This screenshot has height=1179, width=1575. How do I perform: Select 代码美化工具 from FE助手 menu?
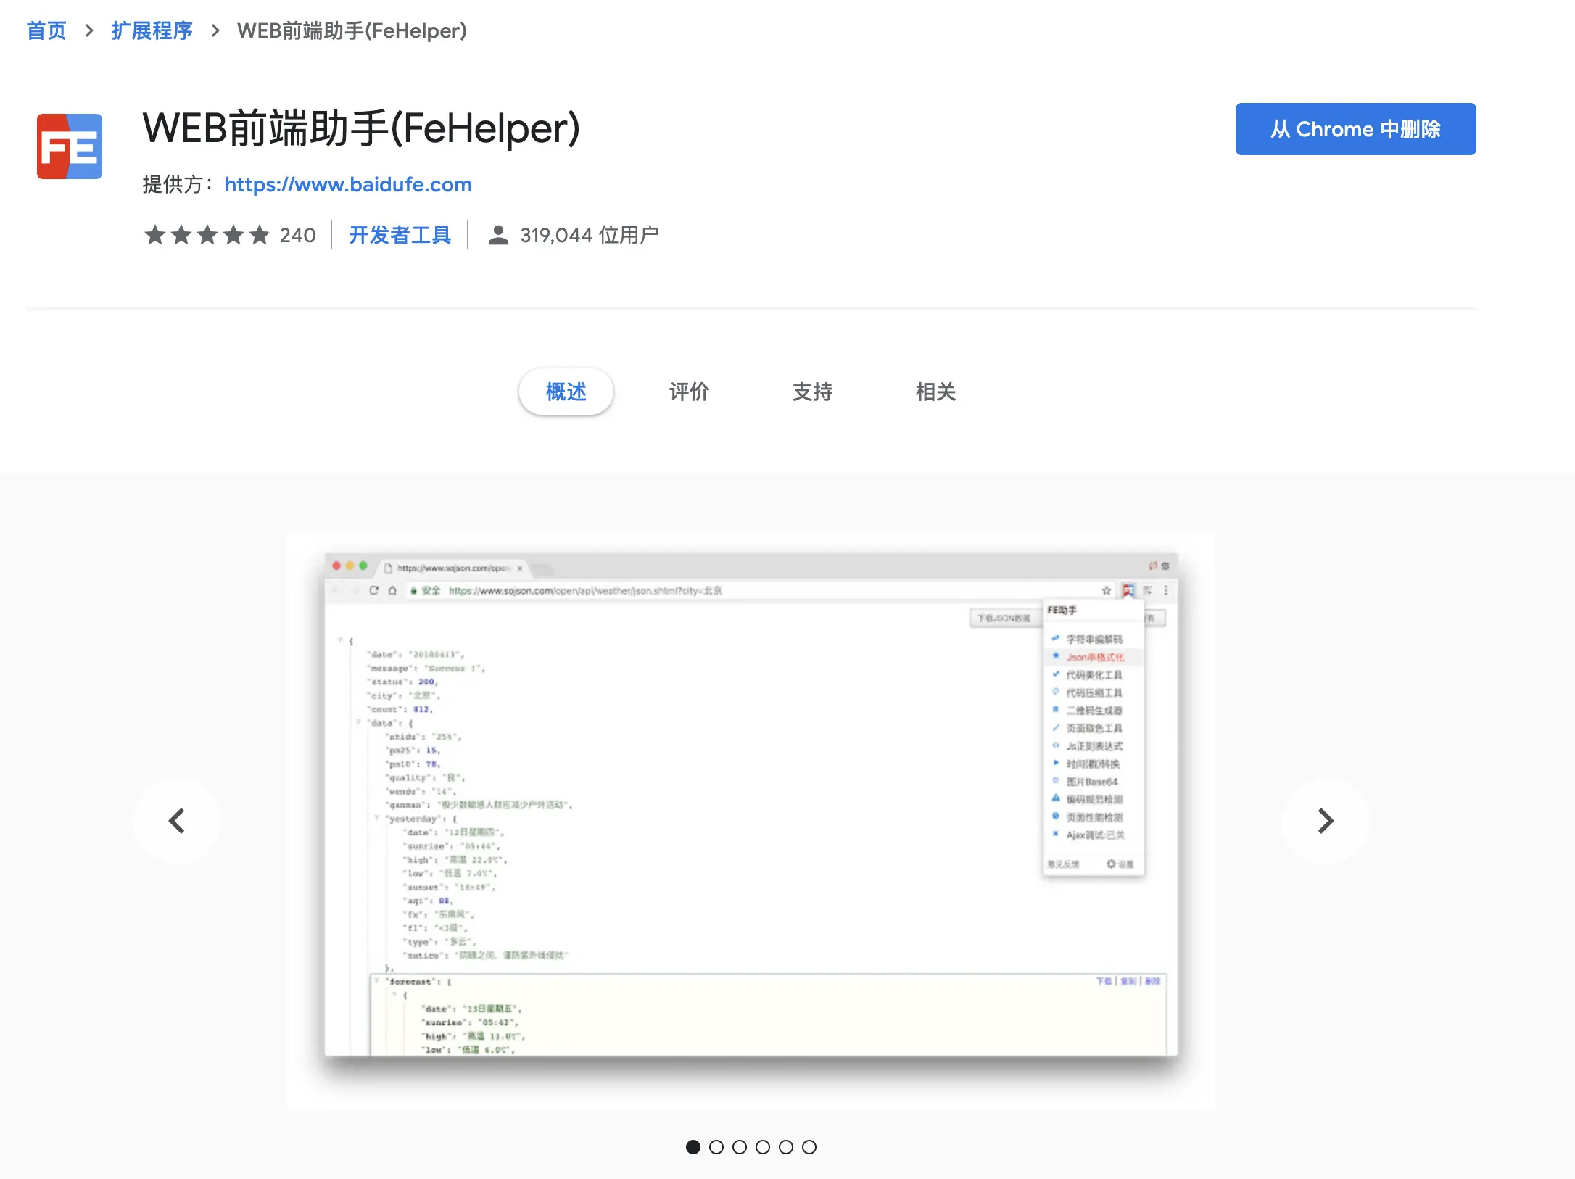(1095, 674)
